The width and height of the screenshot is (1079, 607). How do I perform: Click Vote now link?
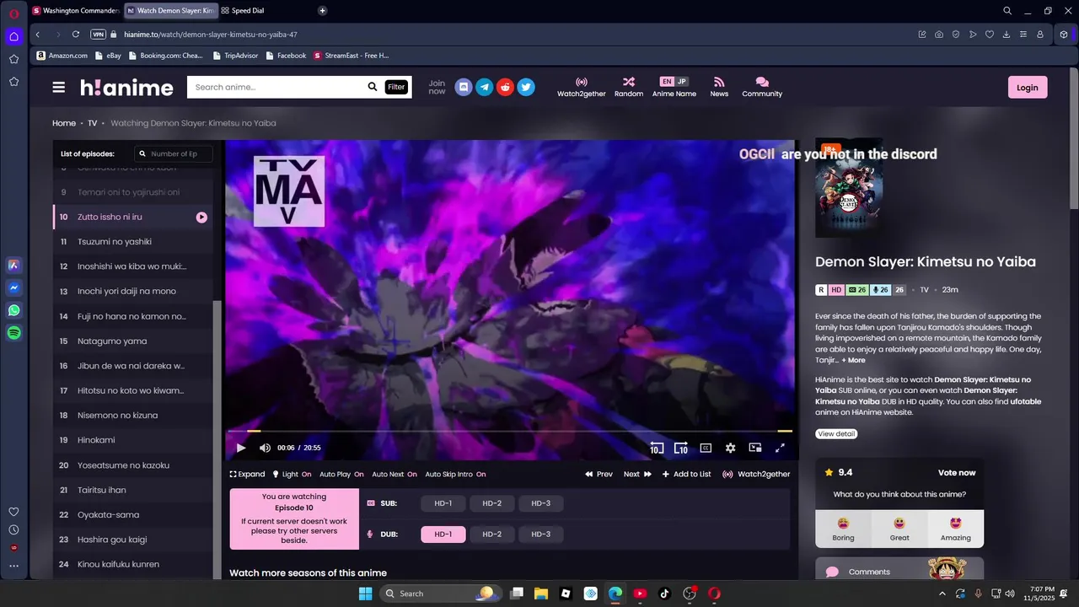tap(957, 473)
